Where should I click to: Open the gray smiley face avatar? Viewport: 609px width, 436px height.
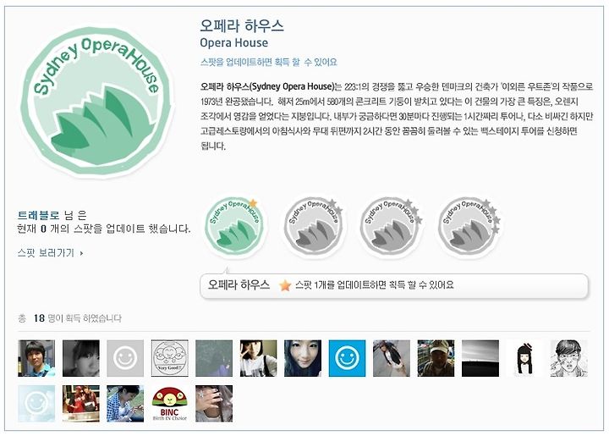[x=125, y=358]
